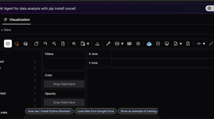Click the monitor display icon
This screenshot has width=214, height=119.
click(x=167, y=44)
